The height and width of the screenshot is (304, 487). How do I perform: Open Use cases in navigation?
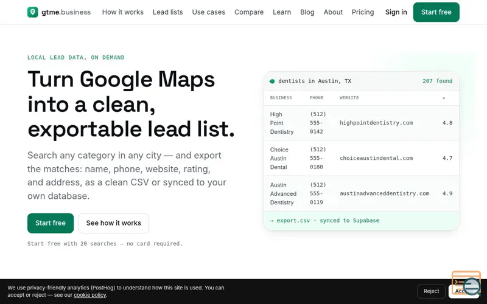208,12
